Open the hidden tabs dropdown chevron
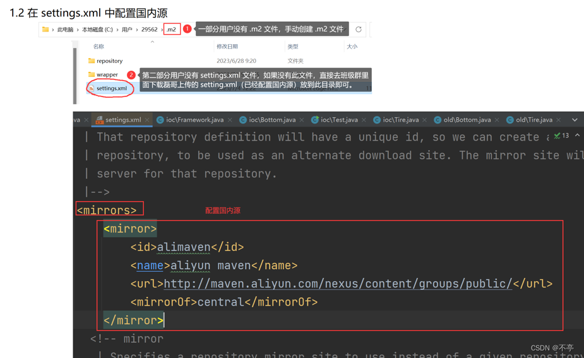 (575, 120)
